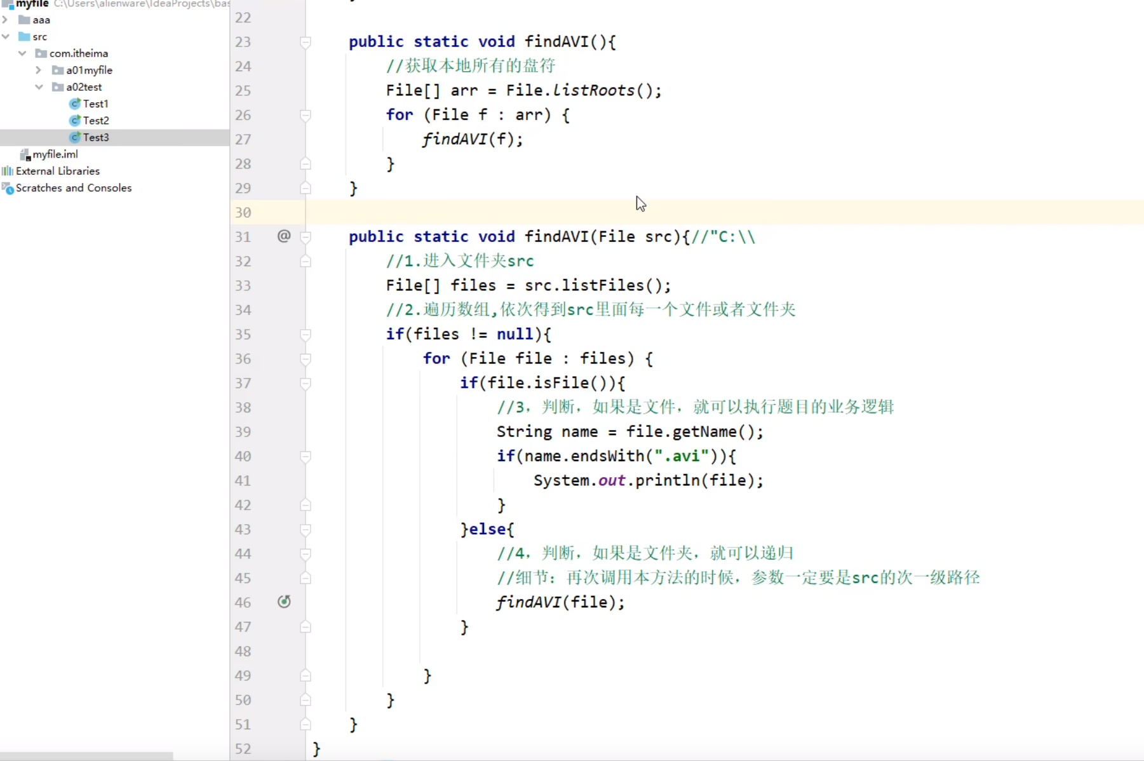Click the Test1 class icon
Viewport: 1144px width, 761px height.
pyautogui.click(x=76, y=104)
